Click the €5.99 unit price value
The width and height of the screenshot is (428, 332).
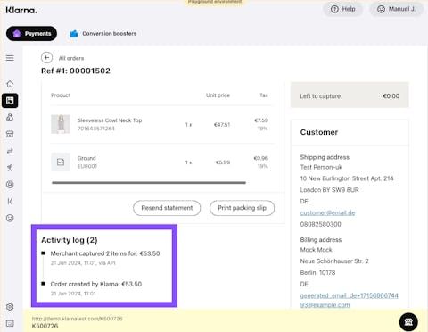[223, 162]
